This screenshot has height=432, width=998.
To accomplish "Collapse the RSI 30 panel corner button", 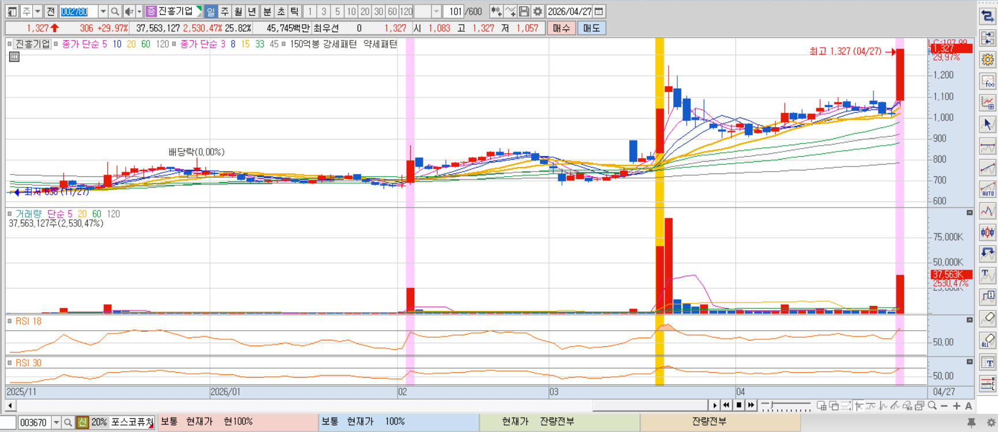I will point(970,362).
